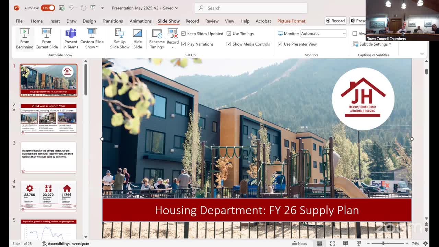Switch to Normal view icon
Image resolution: width=439 pixels, height=247 pixels.
pyautogui.click(x=319, y=244)
